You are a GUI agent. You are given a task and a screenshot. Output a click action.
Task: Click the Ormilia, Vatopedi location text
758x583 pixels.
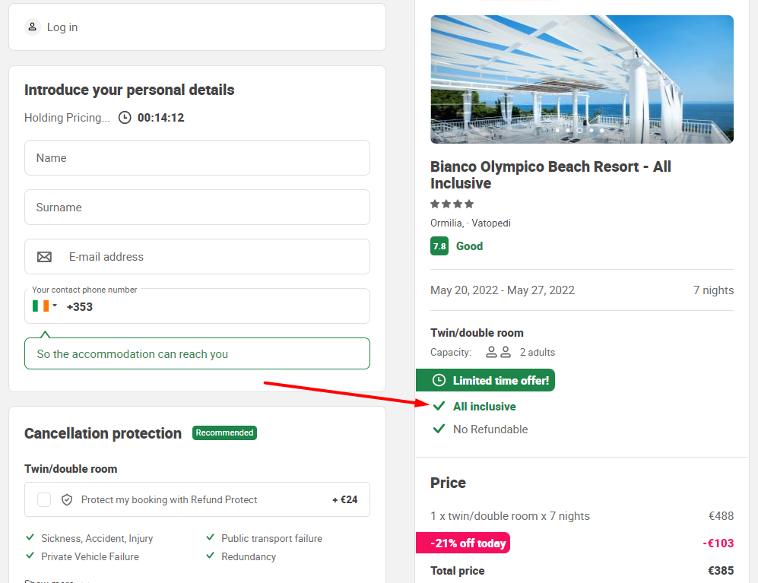[471, 223]
